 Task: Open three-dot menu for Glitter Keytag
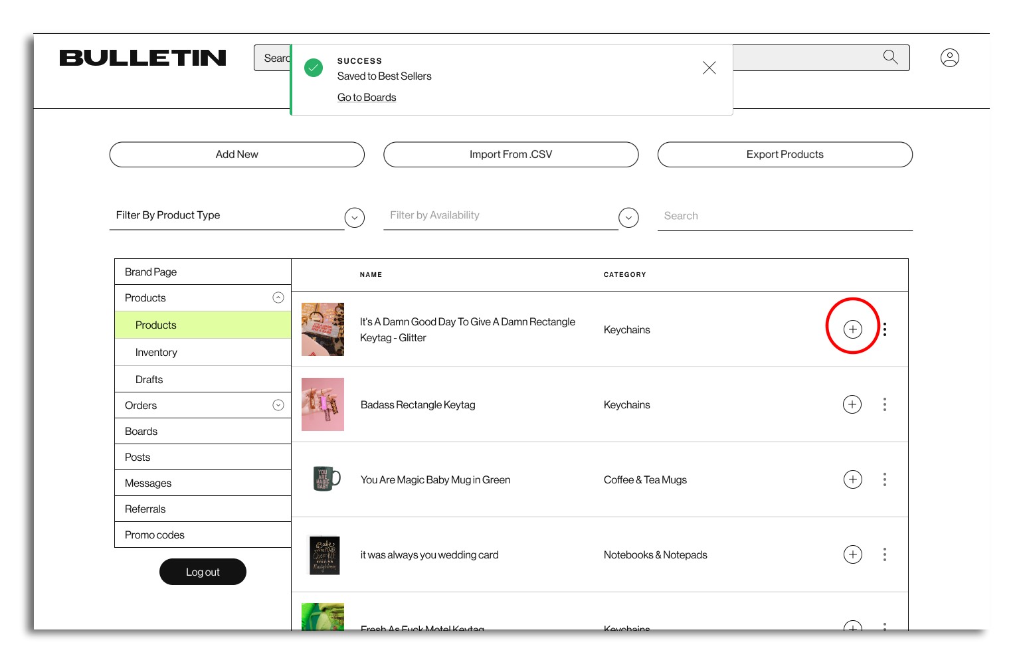click(x=885, y=329)
